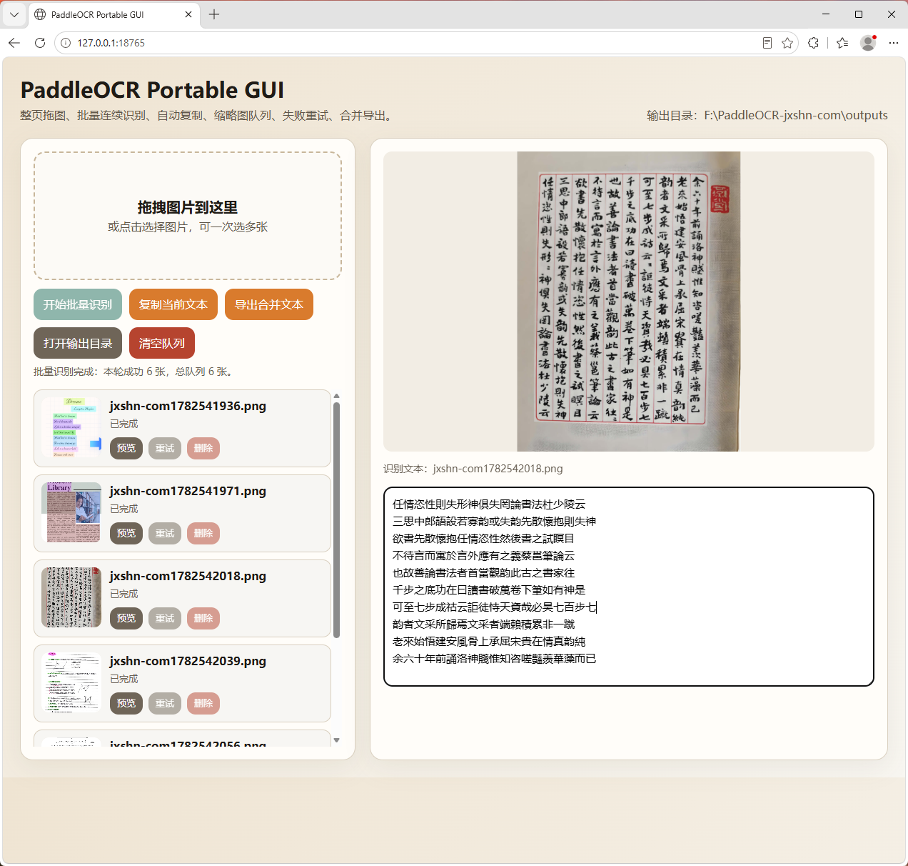Click the calligraphy preview image

[x=628, y=302]
